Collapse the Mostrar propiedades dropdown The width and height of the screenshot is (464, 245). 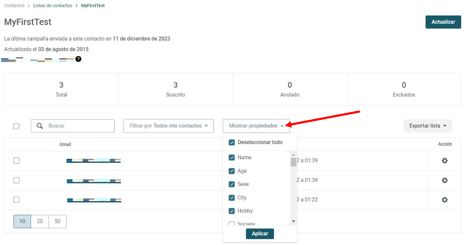point(256,126)
